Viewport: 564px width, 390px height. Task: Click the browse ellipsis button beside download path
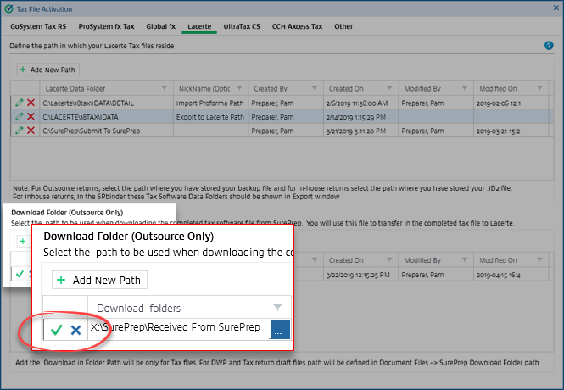coord(279,329)
